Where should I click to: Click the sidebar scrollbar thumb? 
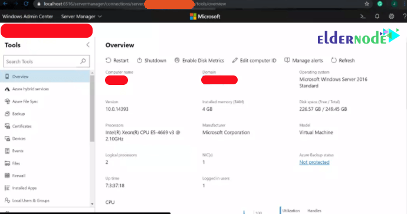pyautogui.click(x=92, y=108)
